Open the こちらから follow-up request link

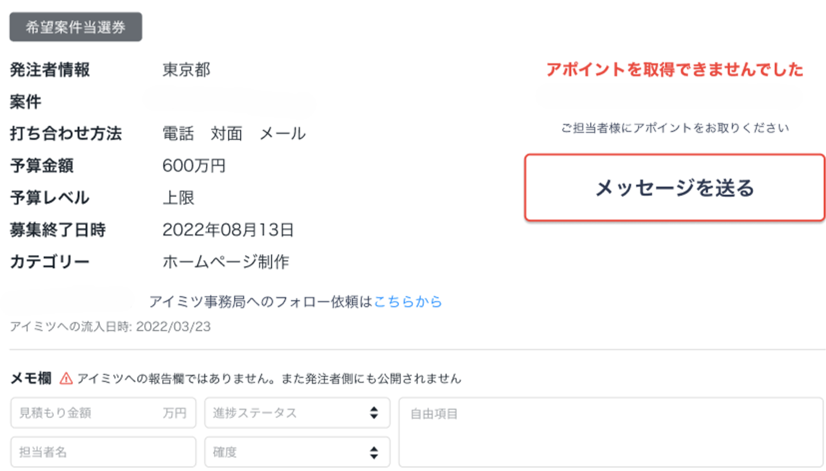click(x=408, y=302)
